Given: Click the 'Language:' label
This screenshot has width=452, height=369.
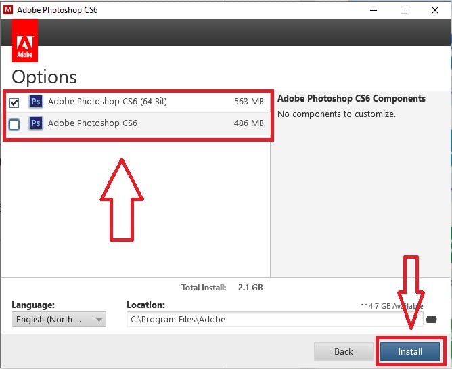Looking at the screenshot, I should [x=33, y=305].
